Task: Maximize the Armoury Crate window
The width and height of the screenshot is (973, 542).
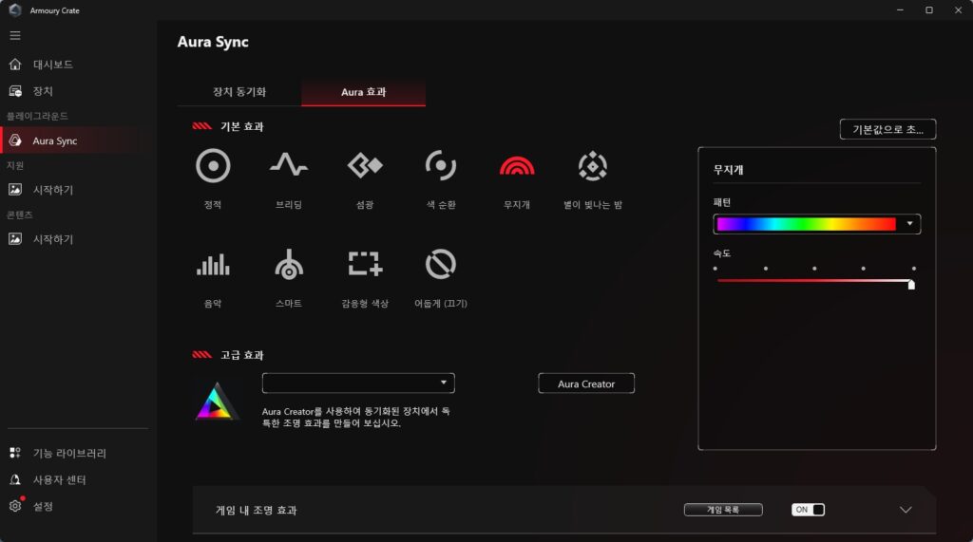Action: [x=929, y=9]
